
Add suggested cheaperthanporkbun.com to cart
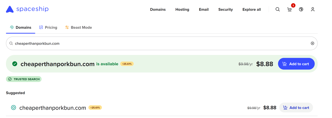pos(296,108)
